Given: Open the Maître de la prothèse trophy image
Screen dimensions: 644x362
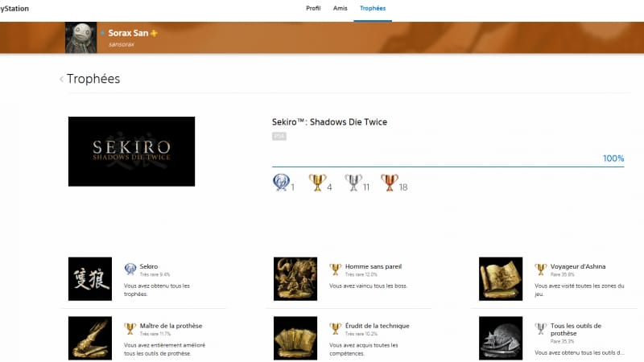Looking at the screenshot, I should (90, 338).
